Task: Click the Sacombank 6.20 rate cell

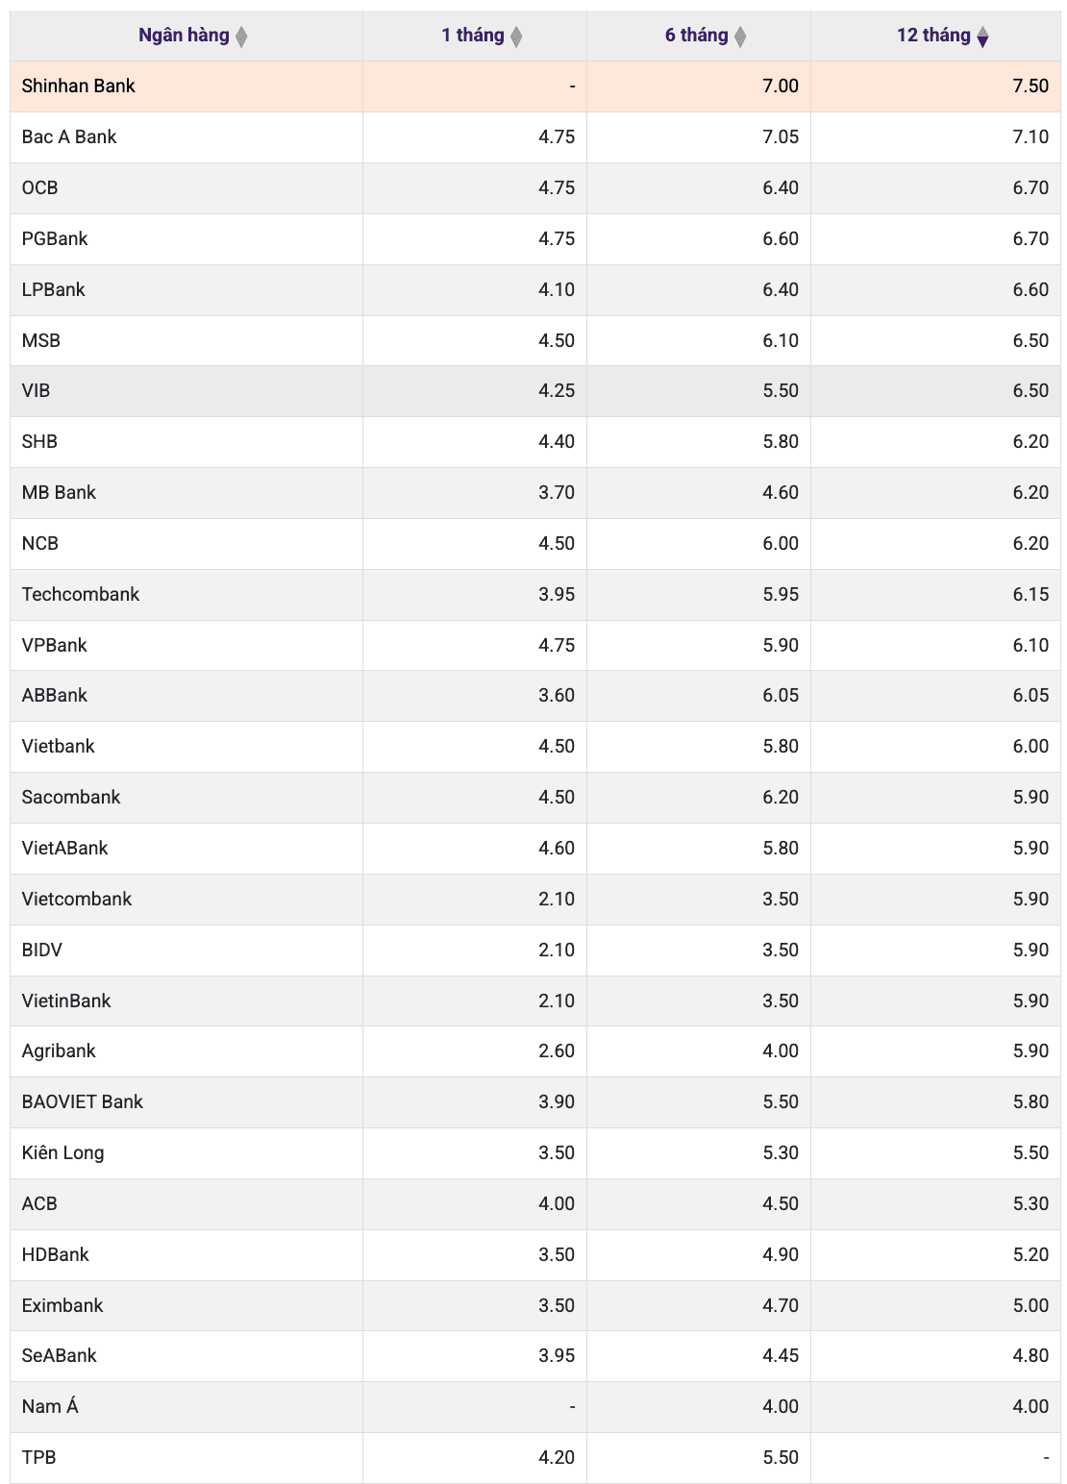Action: click(699, 798)
